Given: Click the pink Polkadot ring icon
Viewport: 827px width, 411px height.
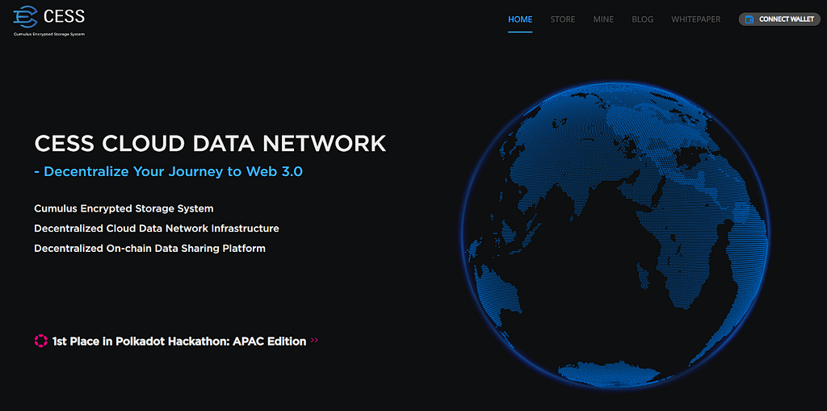Looking at the screenshot, I should [40, 341].
